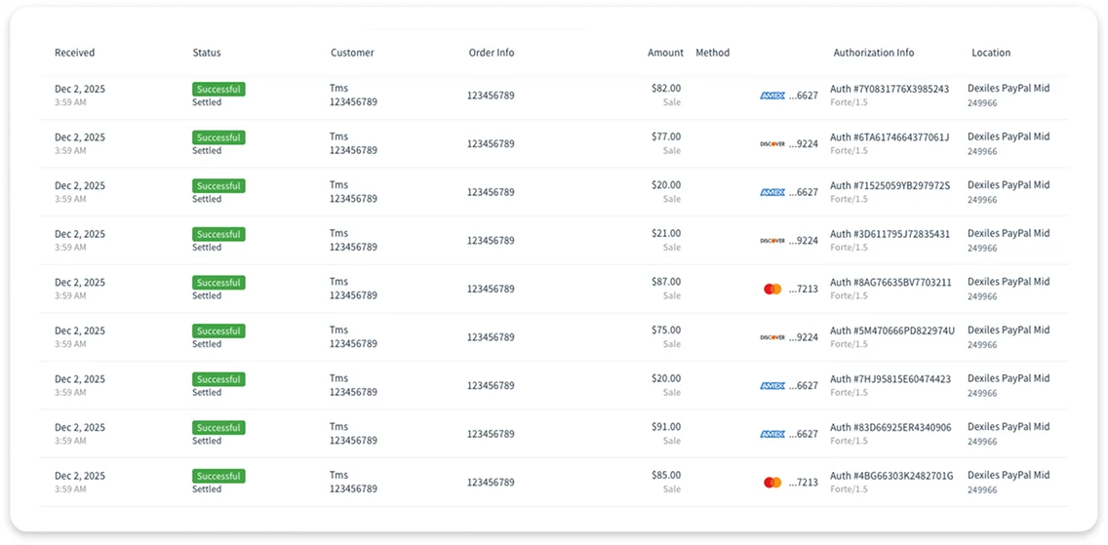Viewport: 1108px width, 545px height.
Task: Click the Successful badge on the $82.00 row
Action: [218, 90]
